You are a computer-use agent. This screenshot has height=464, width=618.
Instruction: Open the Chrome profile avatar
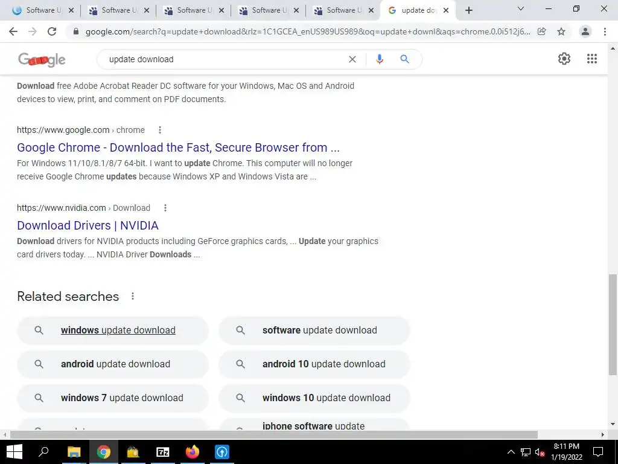point(585,31)
